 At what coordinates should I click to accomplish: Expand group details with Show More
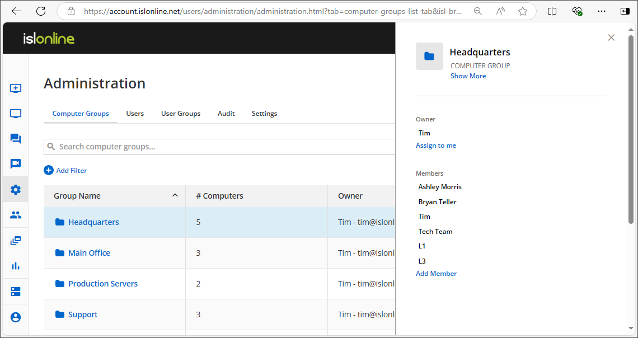point(468,76)
